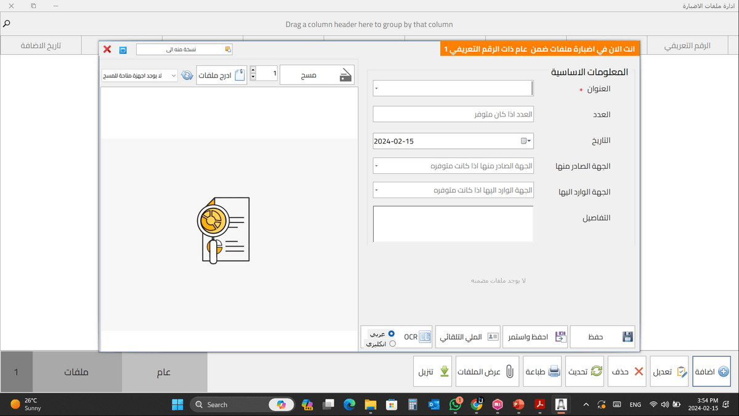Screen dimensions: 739x416
Task: Click the الرقم التعريفي column header
Action: (689, 46)
